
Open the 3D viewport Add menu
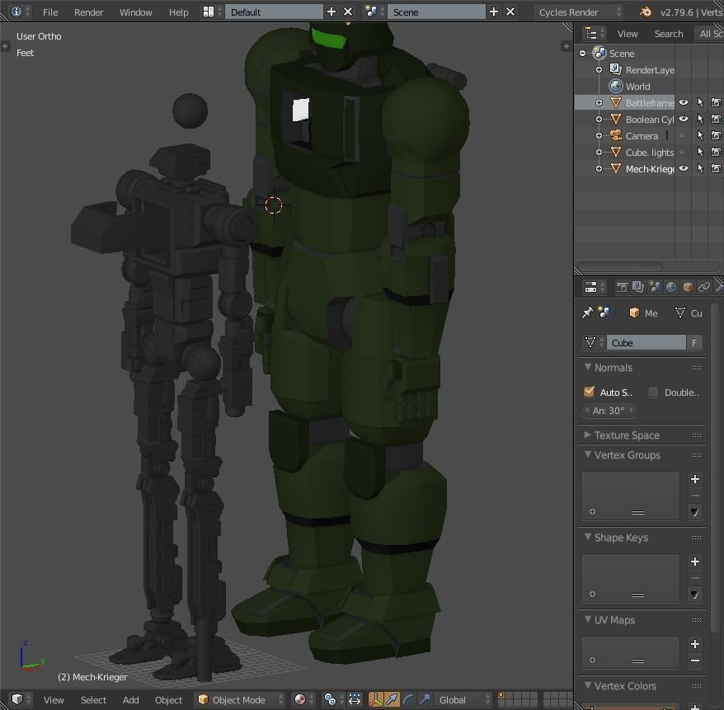pyautogui.click(x=130, y=700)
